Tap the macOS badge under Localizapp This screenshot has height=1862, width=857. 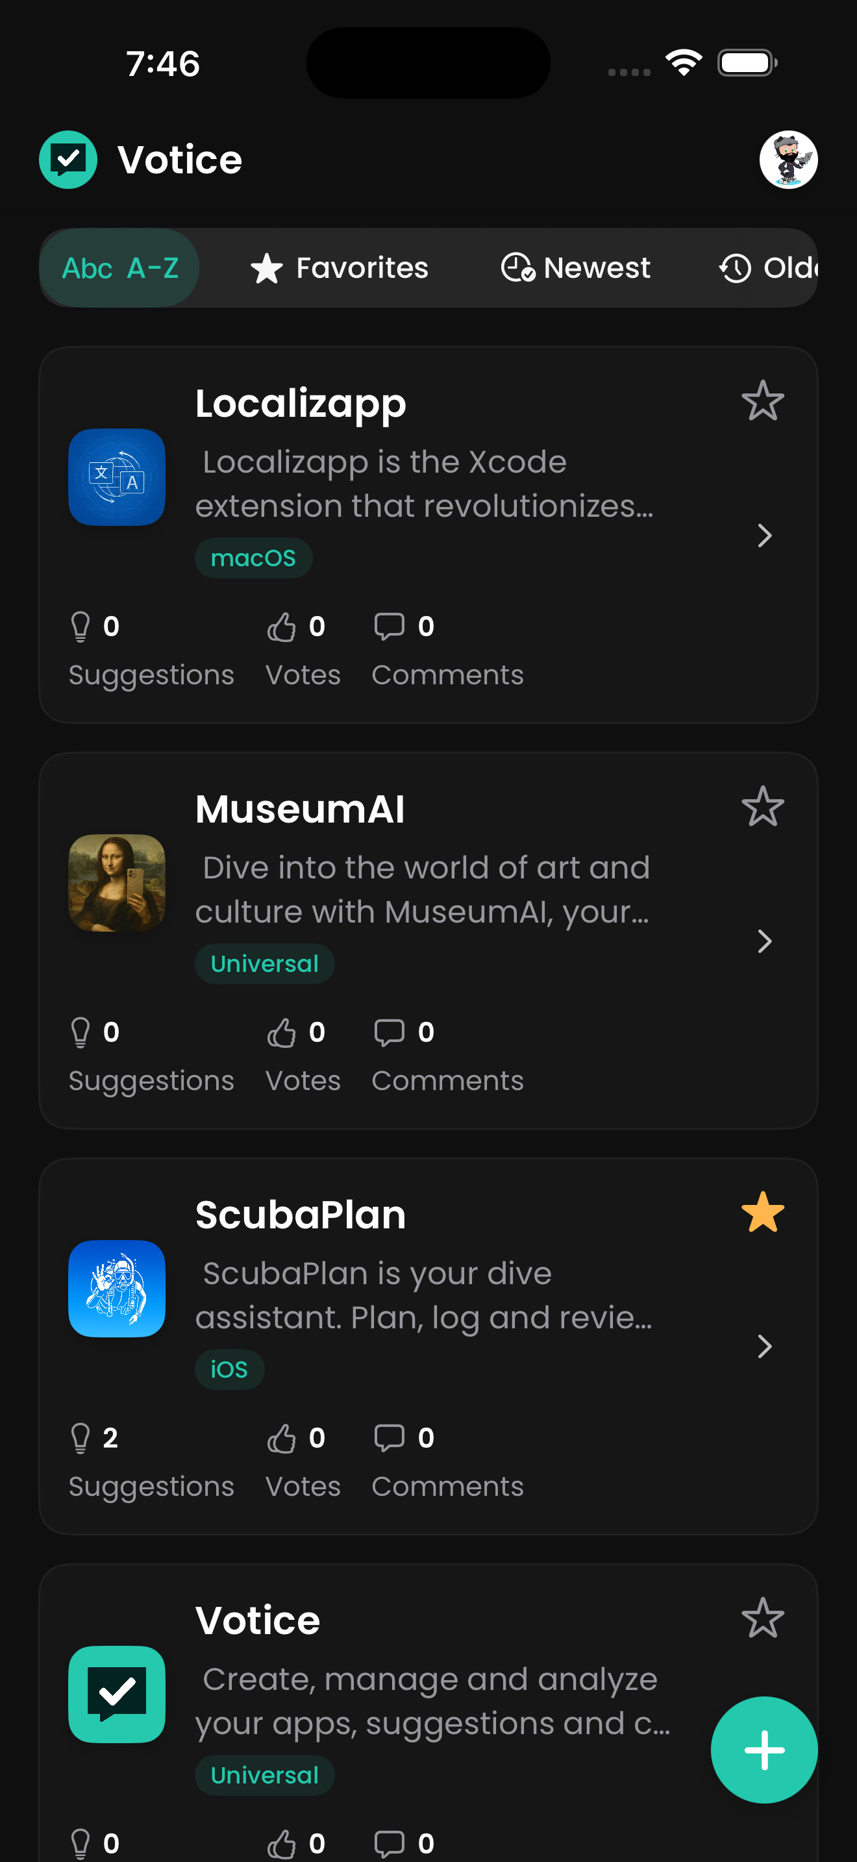[254, 557]
